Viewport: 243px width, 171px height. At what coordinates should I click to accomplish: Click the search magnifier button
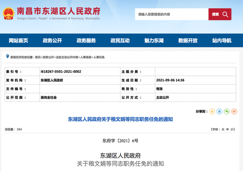point(220,14)
